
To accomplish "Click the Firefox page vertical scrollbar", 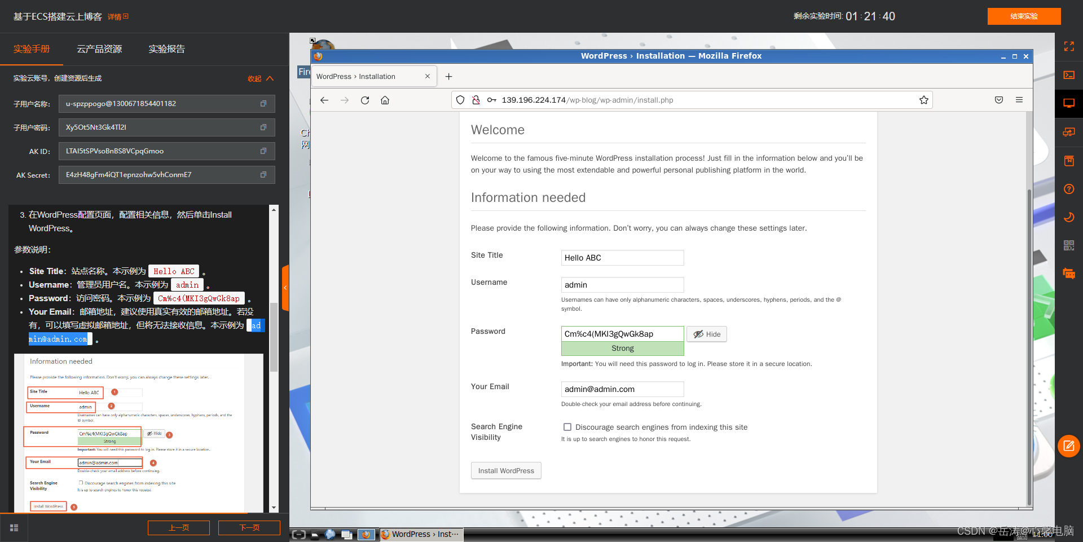I will tap(1029, 347).
